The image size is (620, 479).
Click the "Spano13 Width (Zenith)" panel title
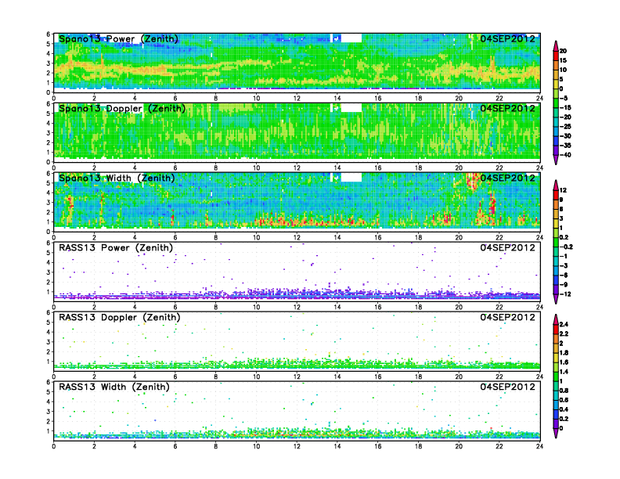pos(117,178)
